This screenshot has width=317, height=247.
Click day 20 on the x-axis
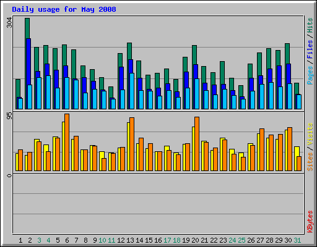(x=195, y=240)
